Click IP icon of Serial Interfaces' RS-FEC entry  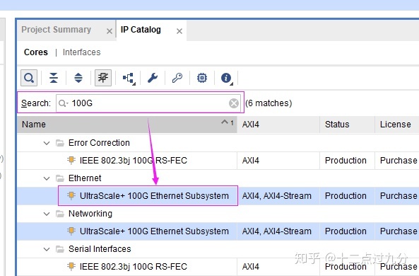[x=71, y=266]
